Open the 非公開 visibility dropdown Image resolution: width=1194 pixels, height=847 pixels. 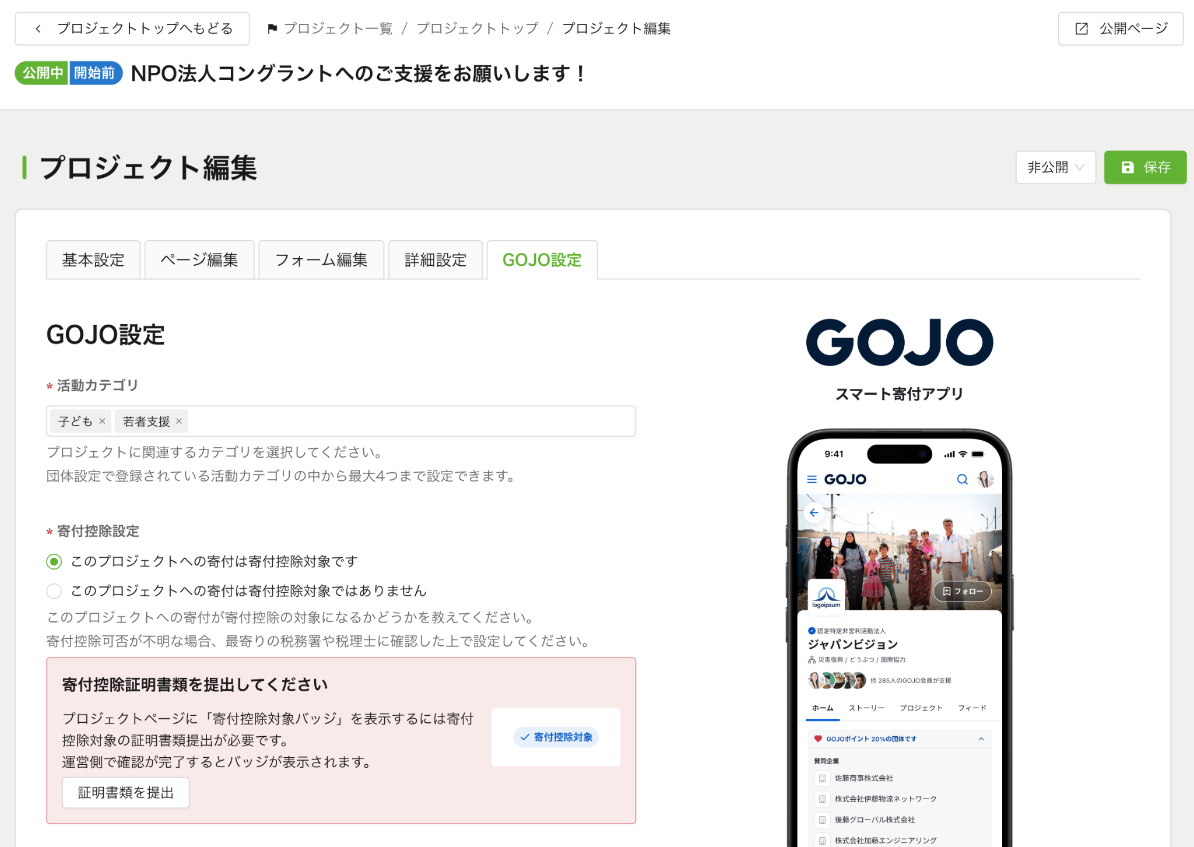(1055, 167)
